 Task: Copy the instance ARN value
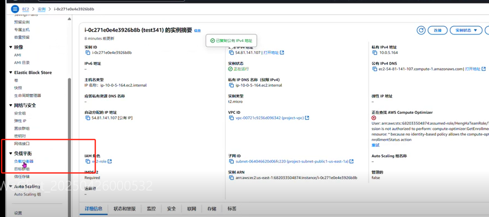pos(231,178)
